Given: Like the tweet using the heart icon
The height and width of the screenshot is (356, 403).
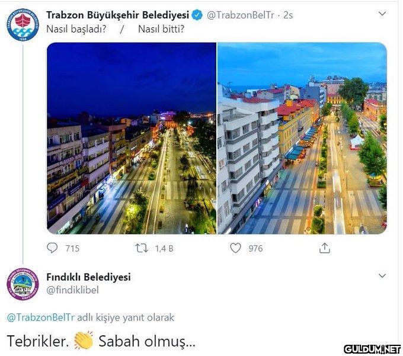Looking at the screenshot, I should (x=235, y=248).
